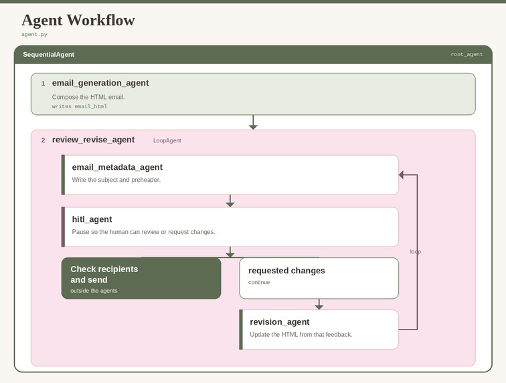
Task: Select the SequentialAgent header label
Action: pos(48,55)
